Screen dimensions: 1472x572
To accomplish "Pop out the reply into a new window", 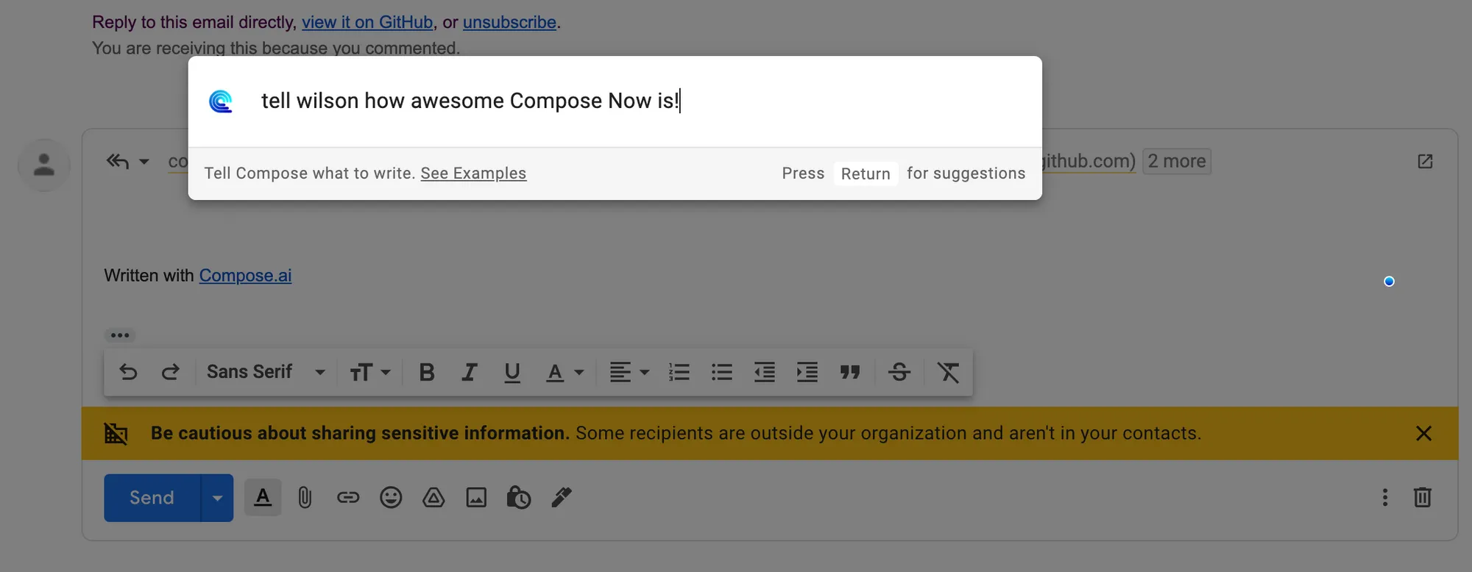I will [1425, 161].
